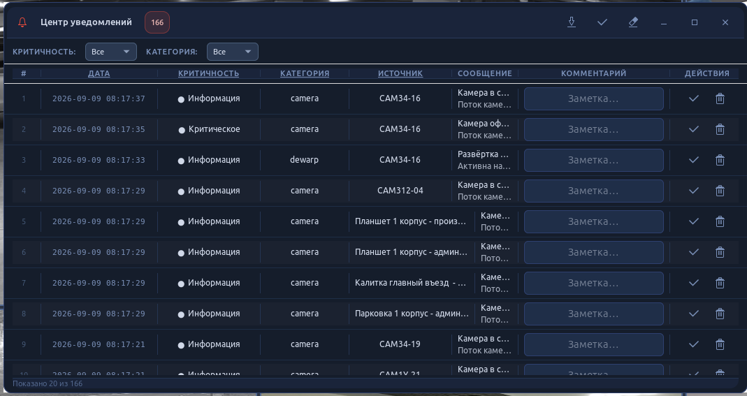The height and width of the screenshot is (396, 747).
Task: Focus the Заметка field in row 1
Action: click(593, 99)
